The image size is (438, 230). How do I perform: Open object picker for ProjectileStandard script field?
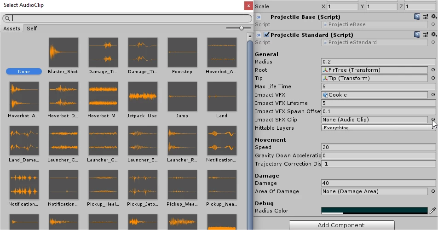click(433, 42)
